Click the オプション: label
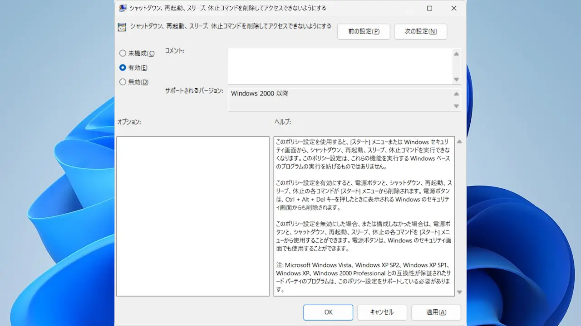The height and width of the screenshot is (326, 581). pyautogui.click(x=129, y=122)
